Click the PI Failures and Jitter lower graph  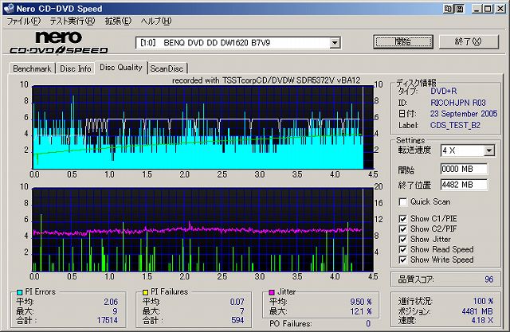tap(202, 229)
